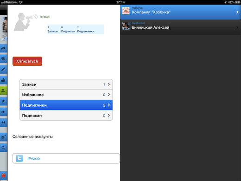Viewport: 241px width, 181px height.
Task: Click the double left arrows sidebar icon
Action: 3,123
